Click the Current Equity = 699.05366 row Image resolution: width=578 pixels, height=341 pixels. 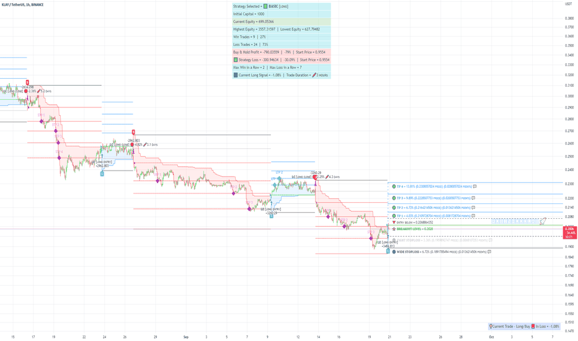click(x=282, y=22)
